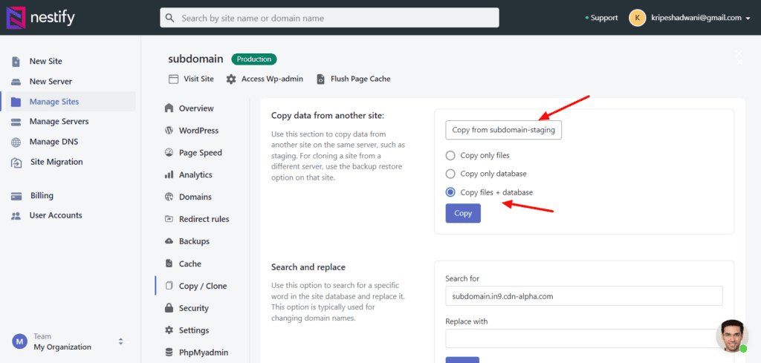Click the Visit Site window icon
The height and width of the screenshot is (363, 761).
pos(173,79)
